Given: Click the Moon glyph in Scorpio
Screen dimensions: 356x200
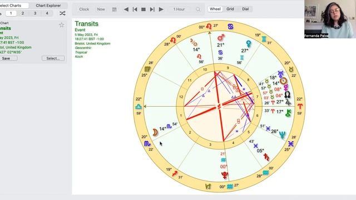Looking at the screenshot, I should click(x=155, y=132).
